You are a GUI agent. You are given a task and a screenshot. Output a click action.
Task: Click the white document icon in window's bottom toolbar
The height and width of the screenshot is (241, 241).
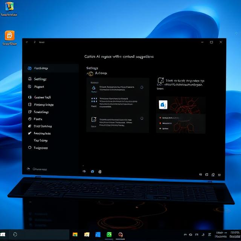click(x=100, y=172)
